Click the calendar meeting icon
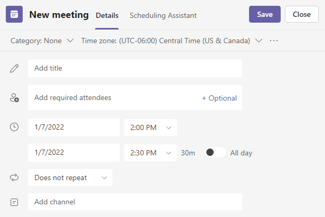 (14, 15)
